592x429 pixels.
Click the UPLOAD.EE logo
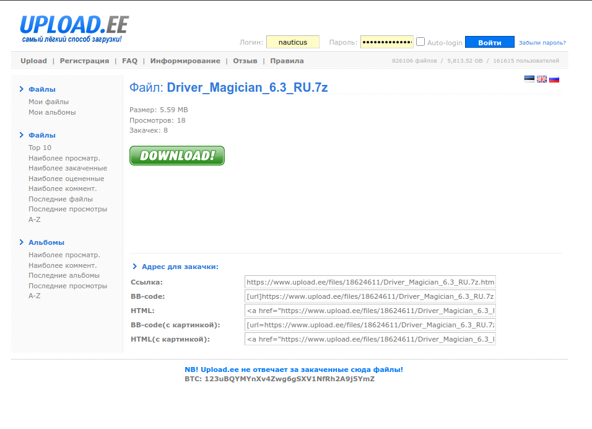[x=74, y=29]
